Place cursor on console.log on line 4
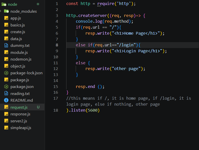Screen dimensions: 199x150 89,21
